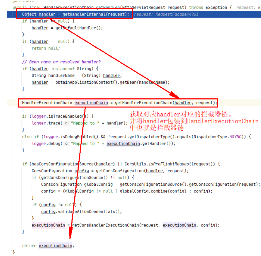
Task: Click the logger.debug call
Action: coord(104,144)
